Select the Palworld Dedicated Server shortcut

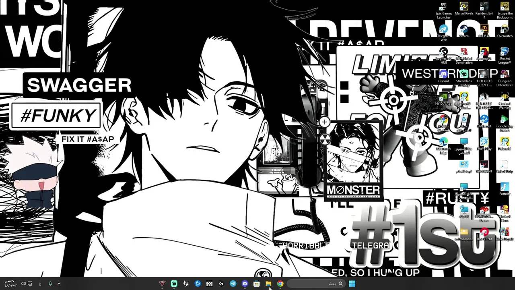[464, 101]
